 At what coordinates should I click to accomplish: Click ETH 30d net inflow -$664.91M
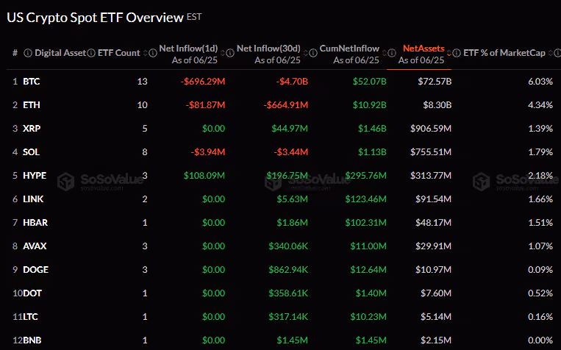click(286, 105)
